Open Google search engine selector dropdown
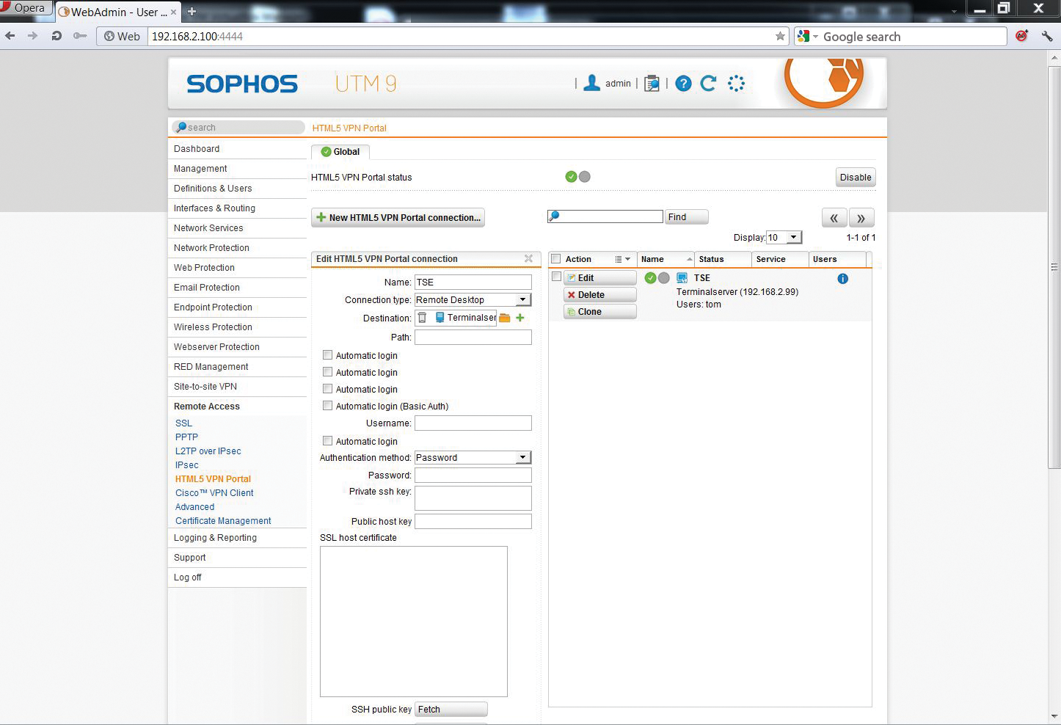Viewport: 1061px width, 725px height. click(x=808, y=36)
